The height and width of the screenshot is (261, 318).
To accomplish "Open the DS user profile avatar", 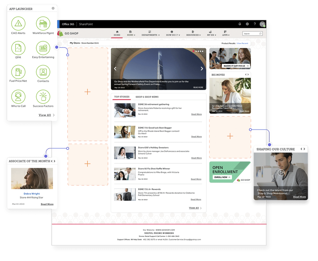I will tap(262, 24).
